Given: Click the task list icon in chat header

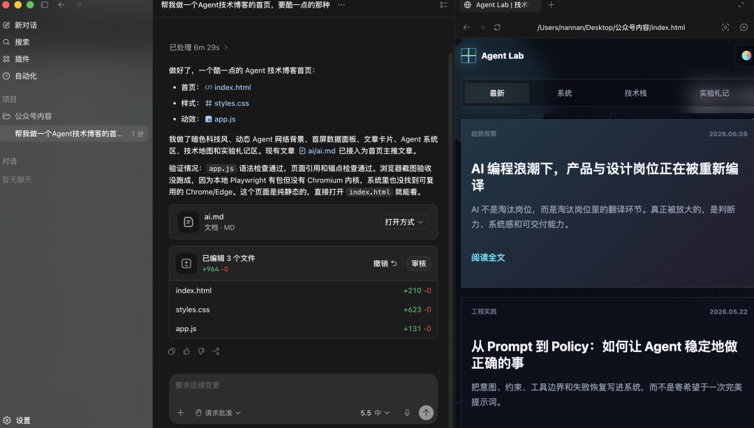Looking at the screenshot, I should pos(443,5).
